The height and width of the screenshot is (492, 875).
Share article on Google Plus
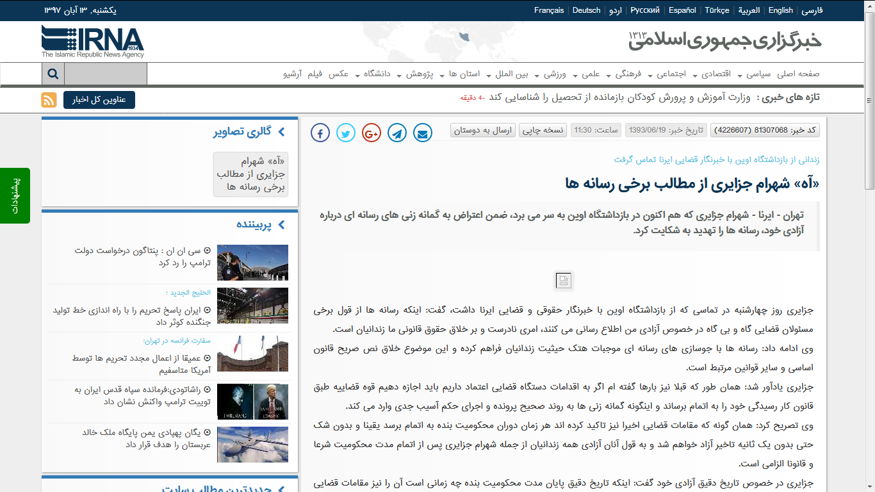(372, 133)
